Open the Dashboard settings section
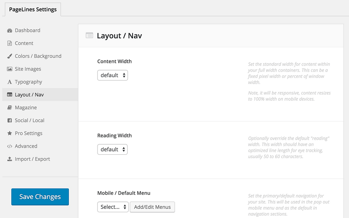Screen dimensions: 349x218 [x=40, y=30]
